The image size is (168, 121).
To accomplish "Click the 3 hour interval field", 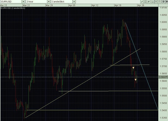I will tap(37, 2).
